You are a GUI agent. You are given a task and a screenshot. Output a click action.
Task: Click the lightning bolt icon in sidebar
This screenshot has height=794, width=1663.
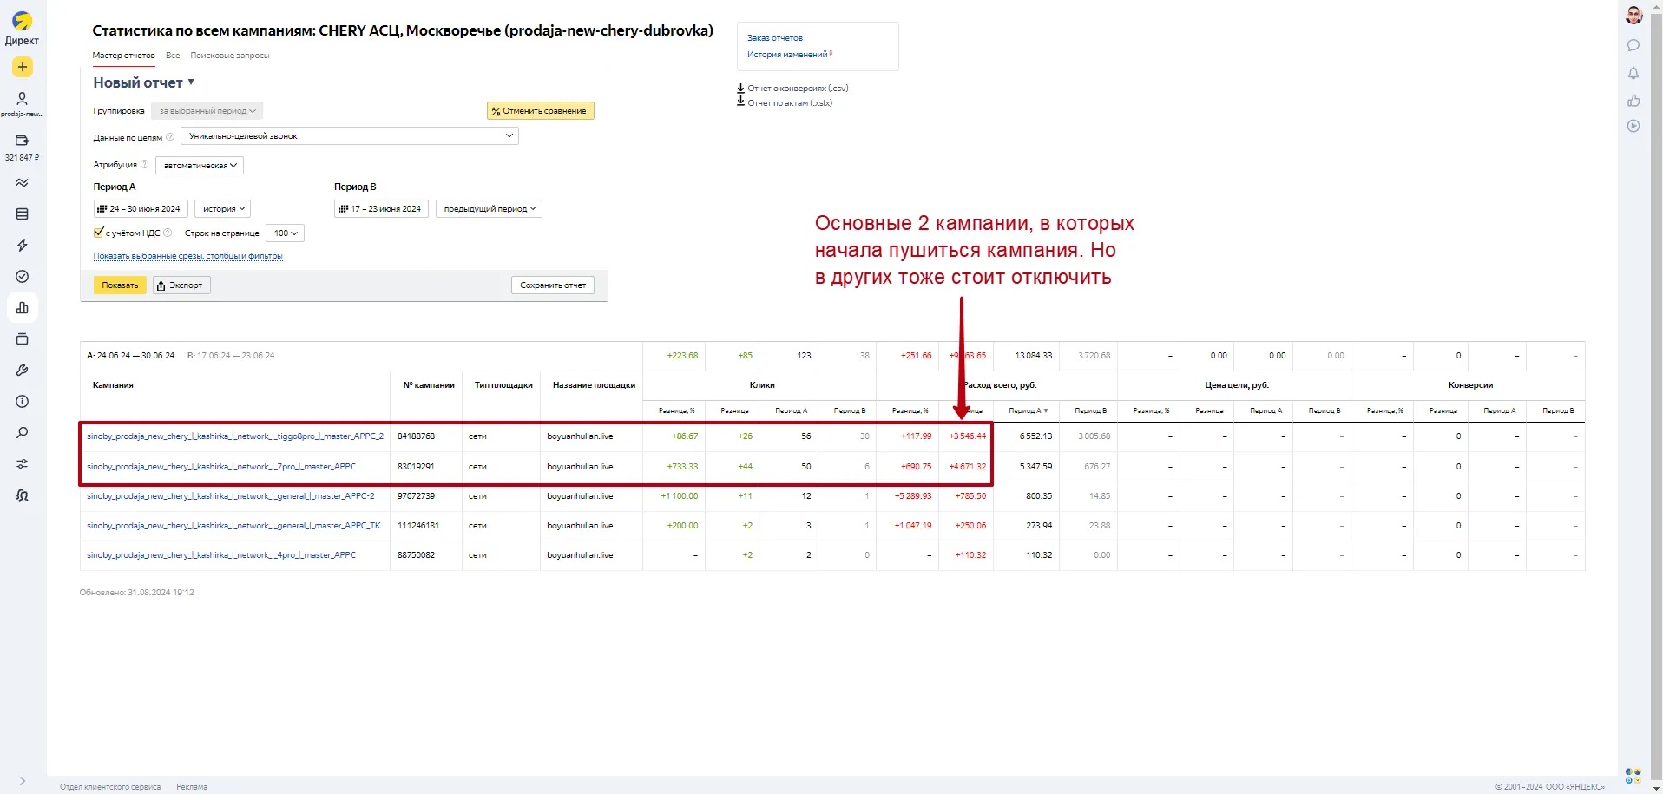pyautogui.click(x=23, y=246)
